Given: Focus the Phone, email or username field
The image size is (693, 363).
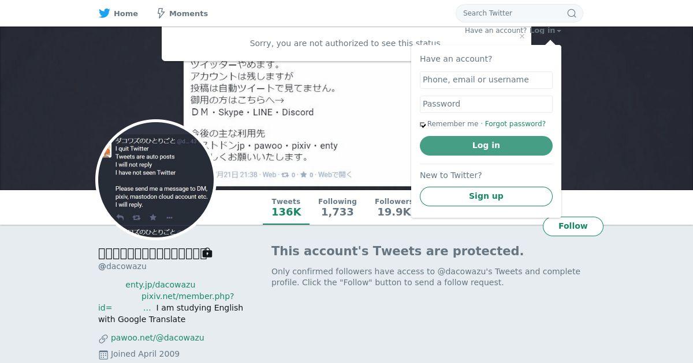Looking at the screenshot, I should point(486,80).
